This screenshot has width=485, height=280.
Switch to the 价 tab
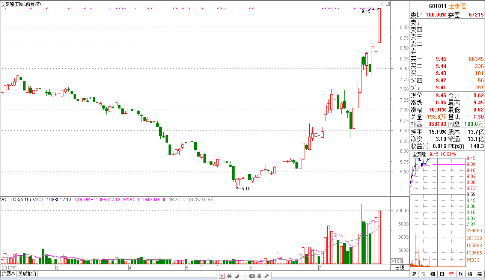[x=423, y=274]
